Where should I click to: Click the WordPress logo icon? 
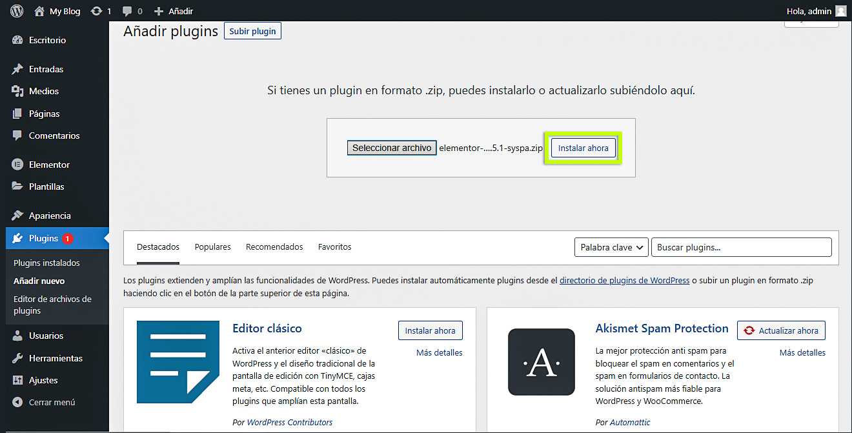pyautogui.click(x=17, y=11)
